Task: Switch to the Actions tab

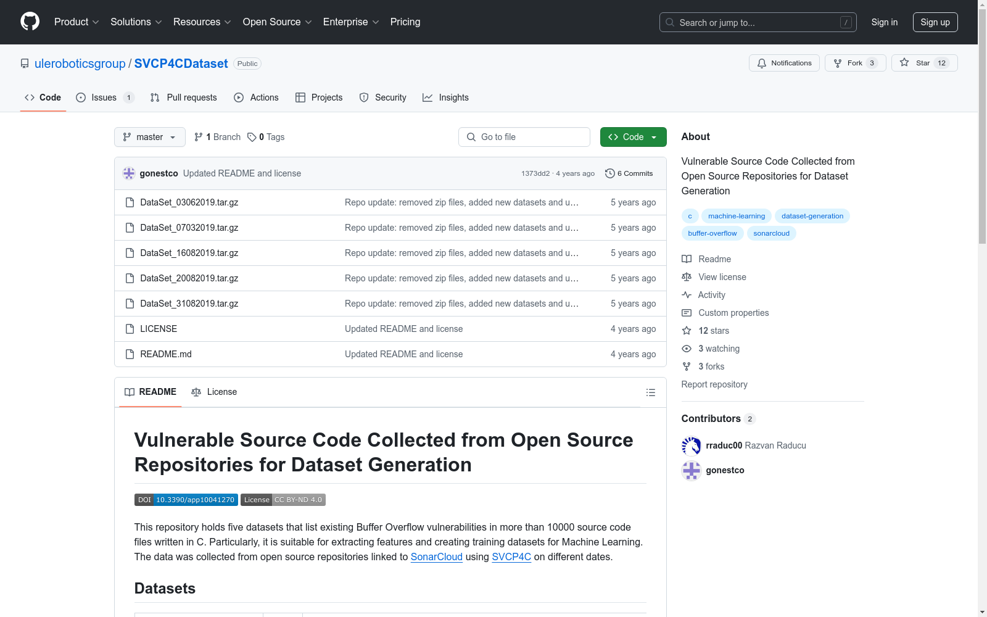Action: pyautogui.click(x=257, y=97)
